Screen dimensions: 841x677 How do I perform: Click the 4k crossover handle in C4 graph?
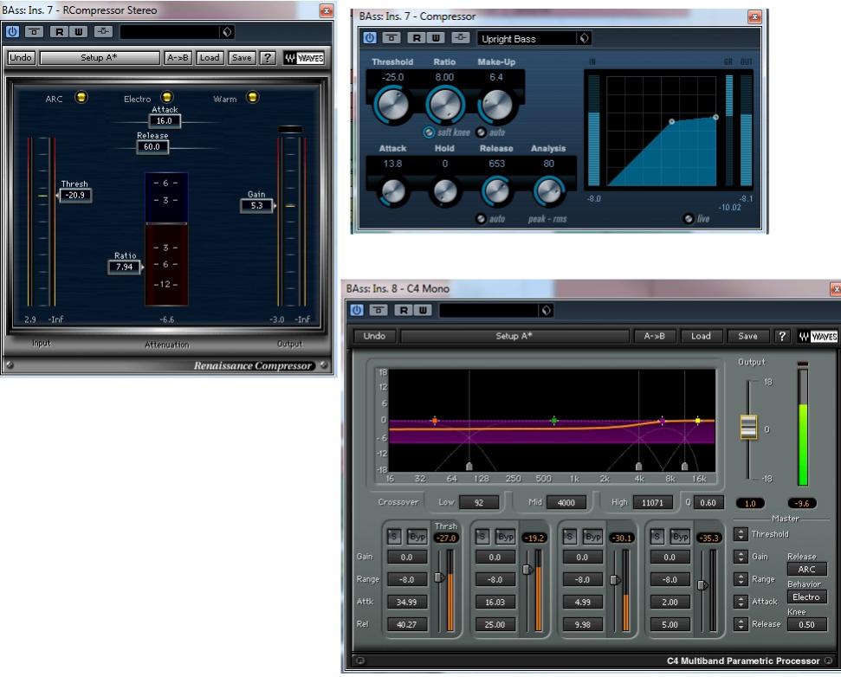pyautogui.click(x=638, y=467)
